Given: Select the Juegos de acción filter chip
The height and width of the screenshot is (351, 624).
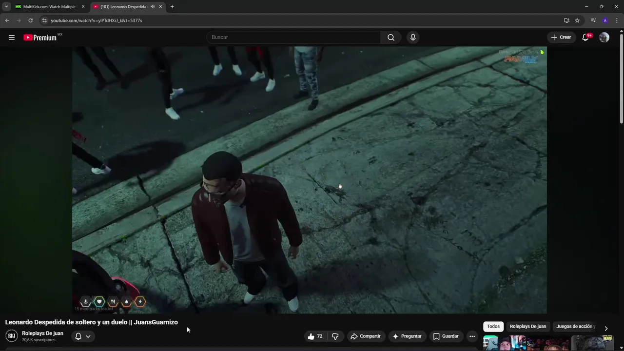Looking at the screenshot, I should tap(575, 327).
